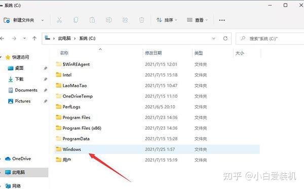Click the Paste clipboard icon
The width and height of the screenshot is (304, 189).
tap(92, 20)
